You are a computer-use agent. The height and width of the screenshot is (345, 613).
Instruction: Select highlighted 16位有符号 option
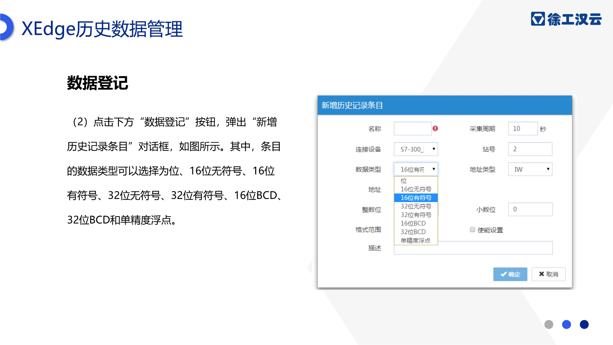(416, 198)
